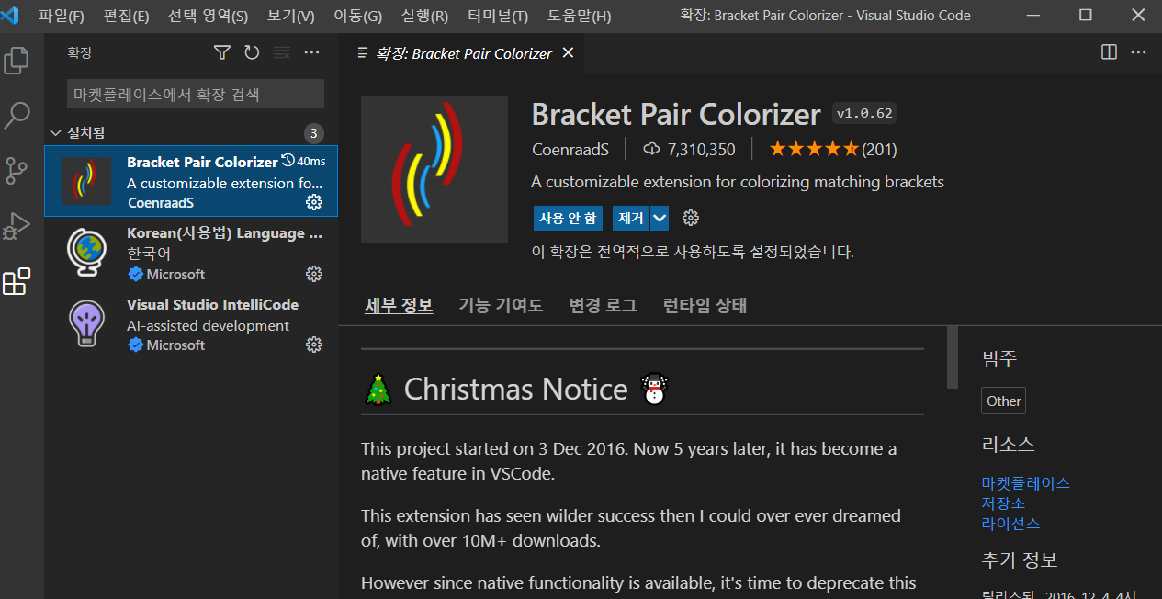Click the VS Code logo icon
Viewport: 1162px width, 599px height.
[x=10, y=16]
